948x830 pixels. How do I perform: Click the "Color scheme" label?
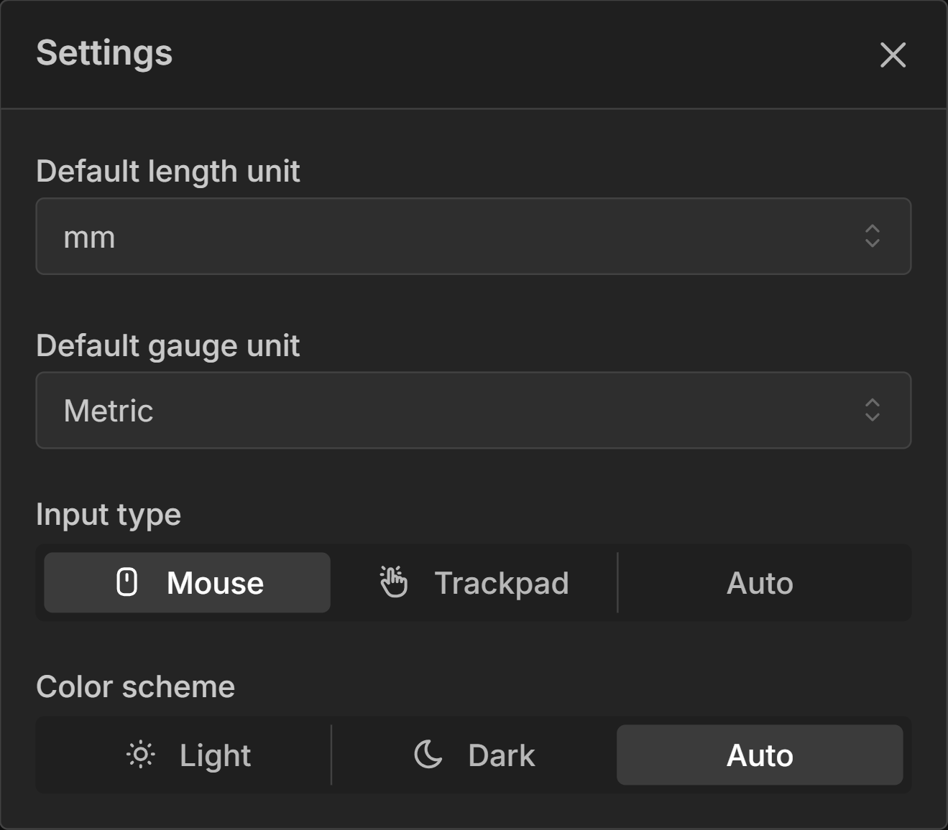[136, 687]
